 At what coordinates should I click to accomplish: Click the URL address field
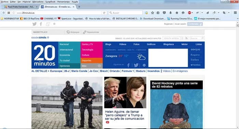[59, 13]
